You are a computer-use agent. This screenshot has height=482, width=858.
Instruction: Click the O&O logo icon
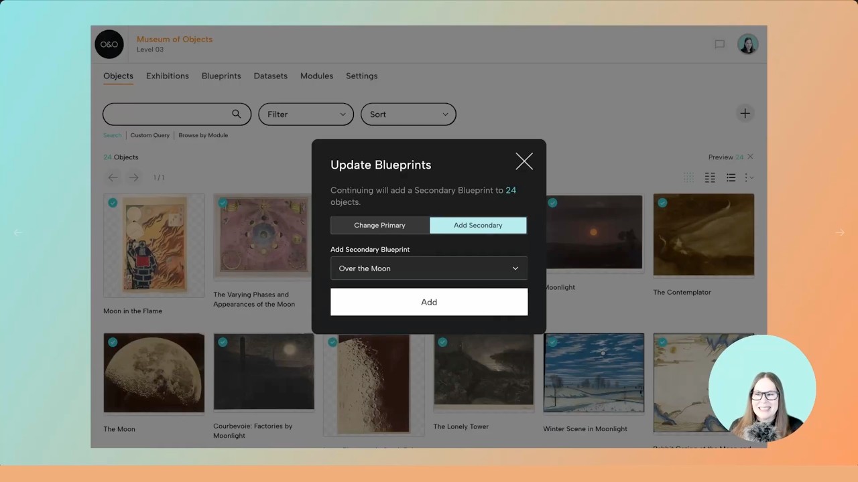point(109,44)
